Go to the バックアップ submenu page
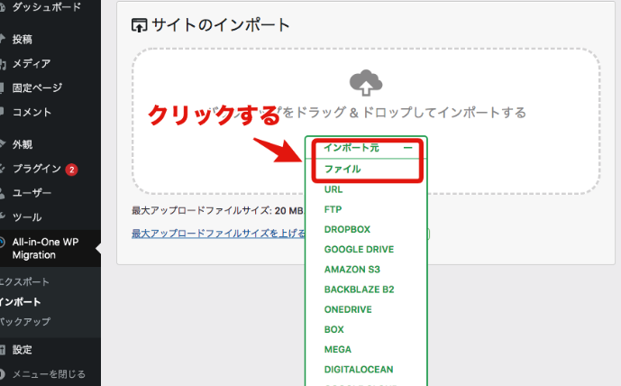This screenshot has width=621, height=386. 25,321
